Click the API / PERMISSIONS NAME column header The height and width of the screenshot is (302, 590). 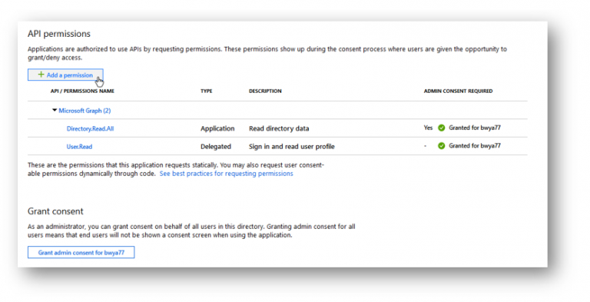82,91
